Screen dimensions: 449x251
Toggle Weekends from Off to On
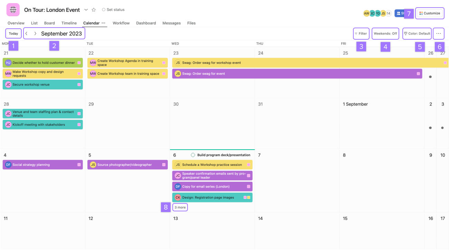pyautogui.click(x=385, y=33)
